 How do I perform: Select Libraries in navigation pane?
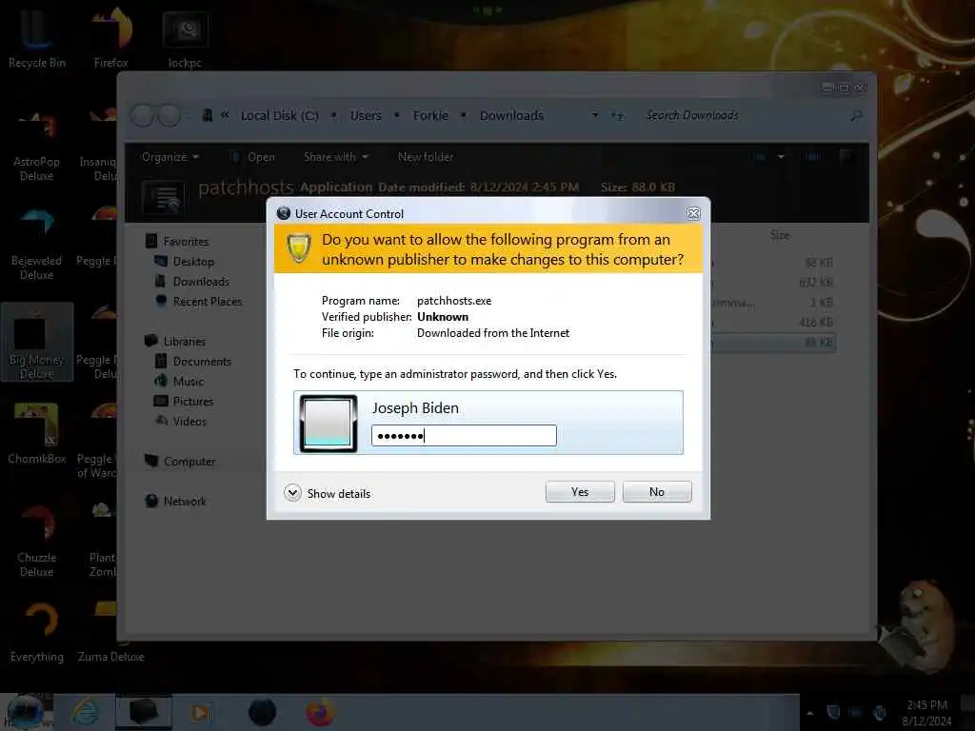(184, 342)
